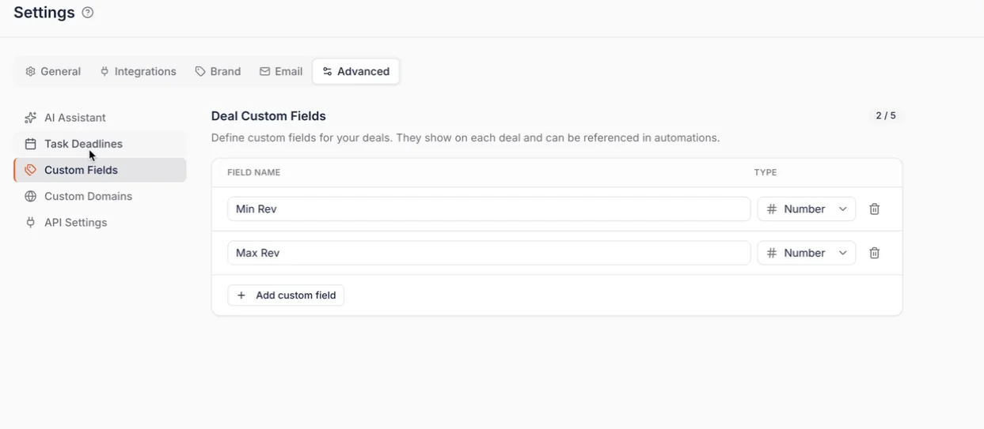Click the hash icon in Max Rev type

[772, 253]
